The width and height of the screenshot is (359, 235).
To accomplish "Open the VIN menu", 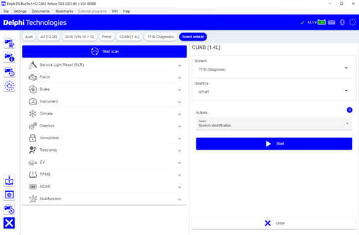I will point(114,11).
